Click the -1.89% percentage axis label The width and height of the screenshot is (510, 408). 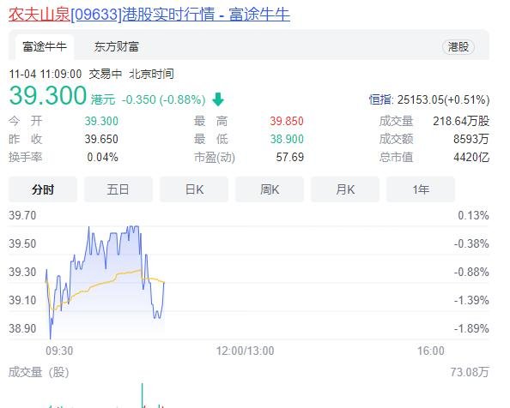coord(471,328)
